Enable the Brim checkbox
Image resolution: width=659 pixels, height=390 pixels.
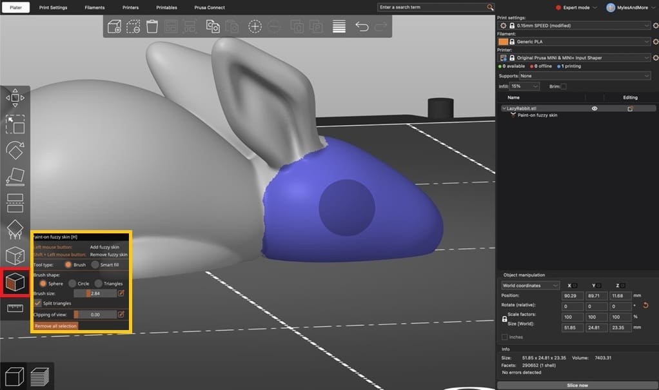564,86
